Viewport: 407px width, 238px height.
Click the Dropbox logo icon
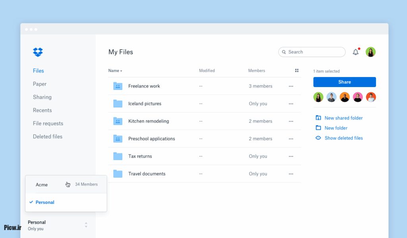point(38,52)
